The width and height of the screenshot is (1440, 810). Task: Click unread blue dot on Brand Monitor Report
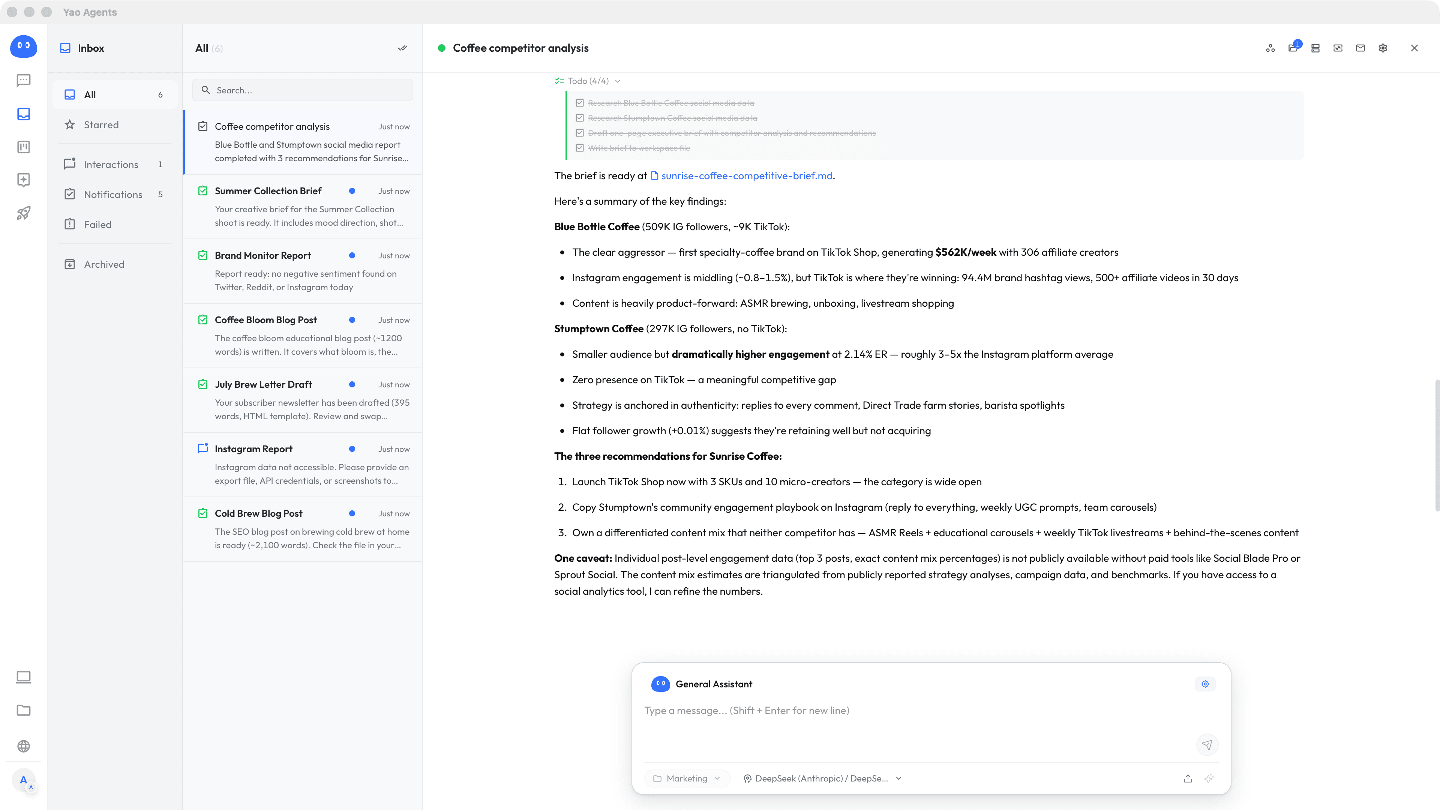click(x=352, y=255)
